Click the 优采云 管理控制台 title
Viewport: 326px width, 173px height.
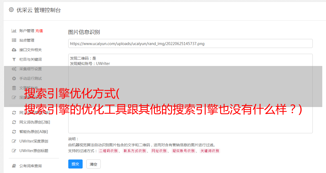(x=39, y=10)
